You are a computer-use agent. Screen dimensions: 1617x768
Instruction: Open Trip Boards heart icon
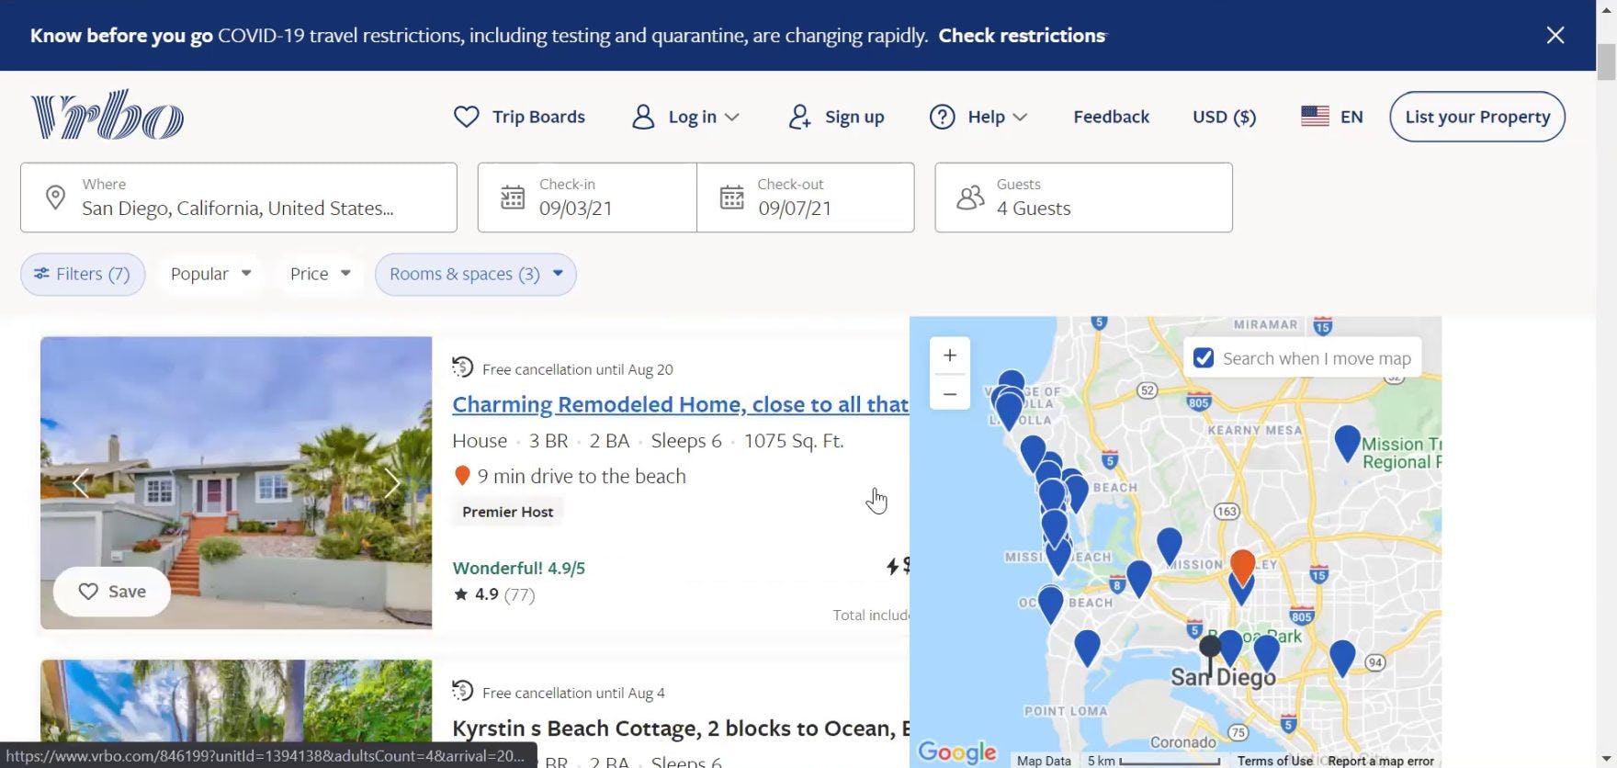click(x=467, y=117)
